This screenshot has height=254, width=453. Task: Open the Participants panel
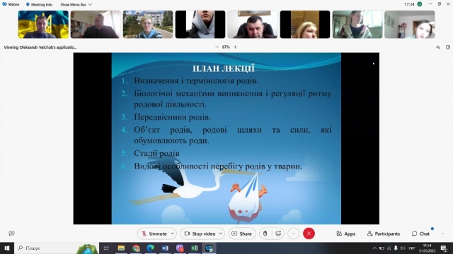(x=384, y=234)
